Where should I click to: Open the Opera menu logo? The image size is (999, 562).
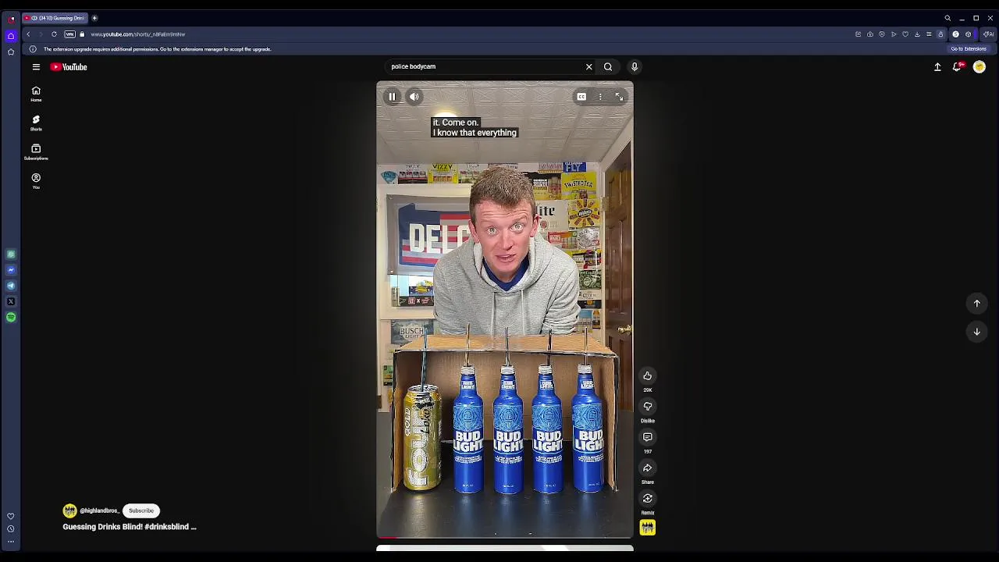pos(11,18)
